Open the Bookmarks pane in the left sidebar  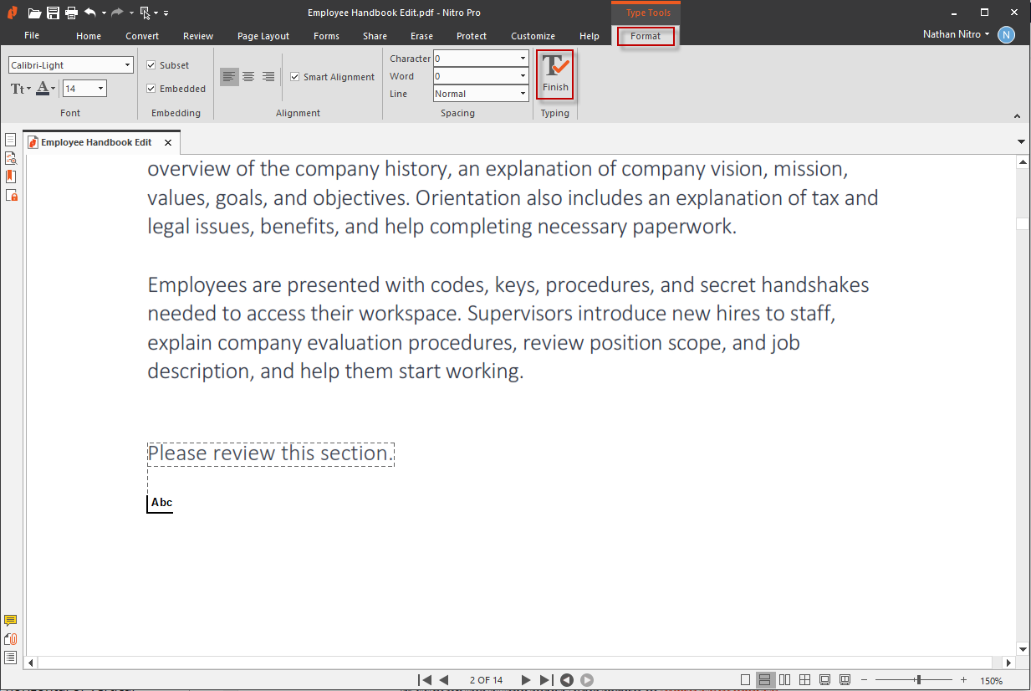pyautogui.click(x=11, y=177)
